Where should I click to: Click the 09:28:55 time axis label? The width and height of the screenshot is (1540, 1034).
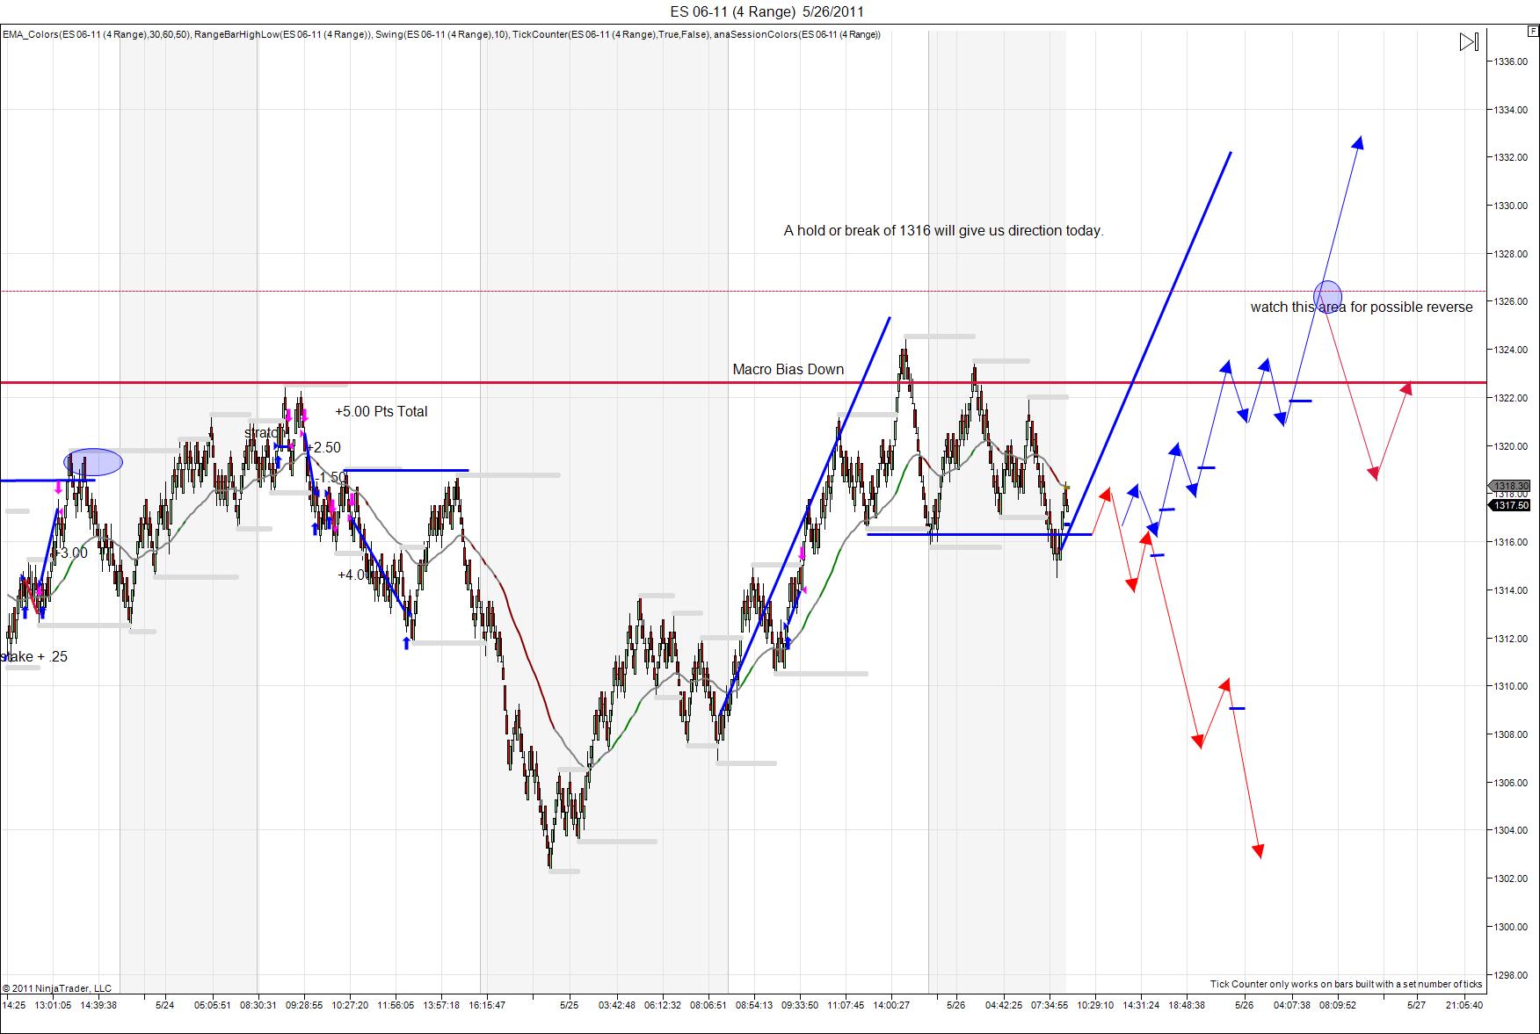click(x=304, y=1005)
